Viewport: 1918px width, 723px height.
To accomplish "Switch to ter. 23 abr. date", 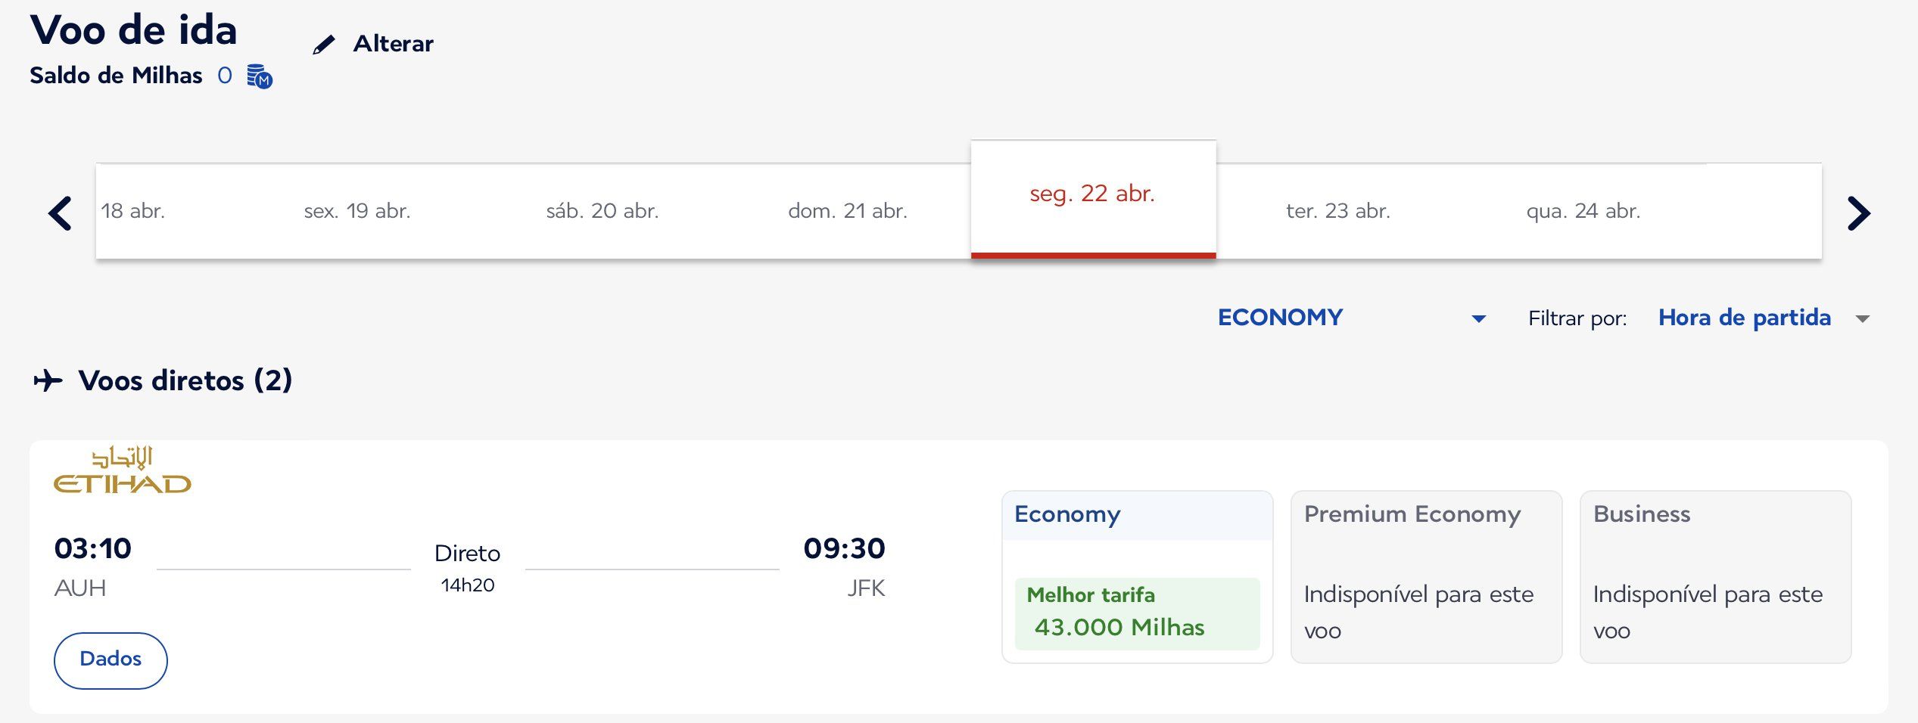I will pos(1338,211).
